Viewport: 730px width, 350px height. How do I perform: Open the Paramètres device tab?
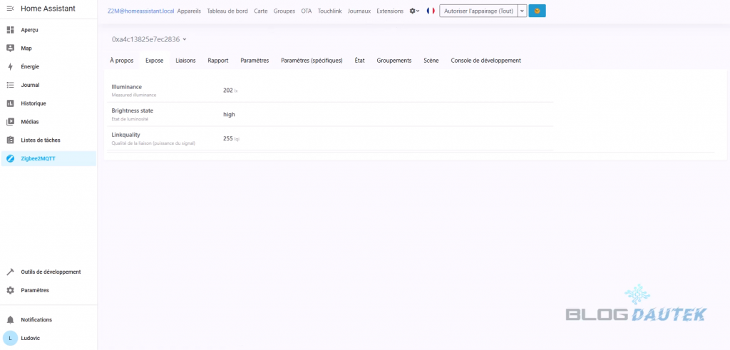coord(255,61)
